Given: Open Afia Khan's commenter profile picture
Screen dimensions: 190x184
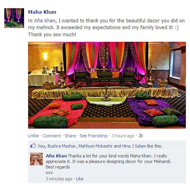Looking at the screenshot, I should click(36, 159).
